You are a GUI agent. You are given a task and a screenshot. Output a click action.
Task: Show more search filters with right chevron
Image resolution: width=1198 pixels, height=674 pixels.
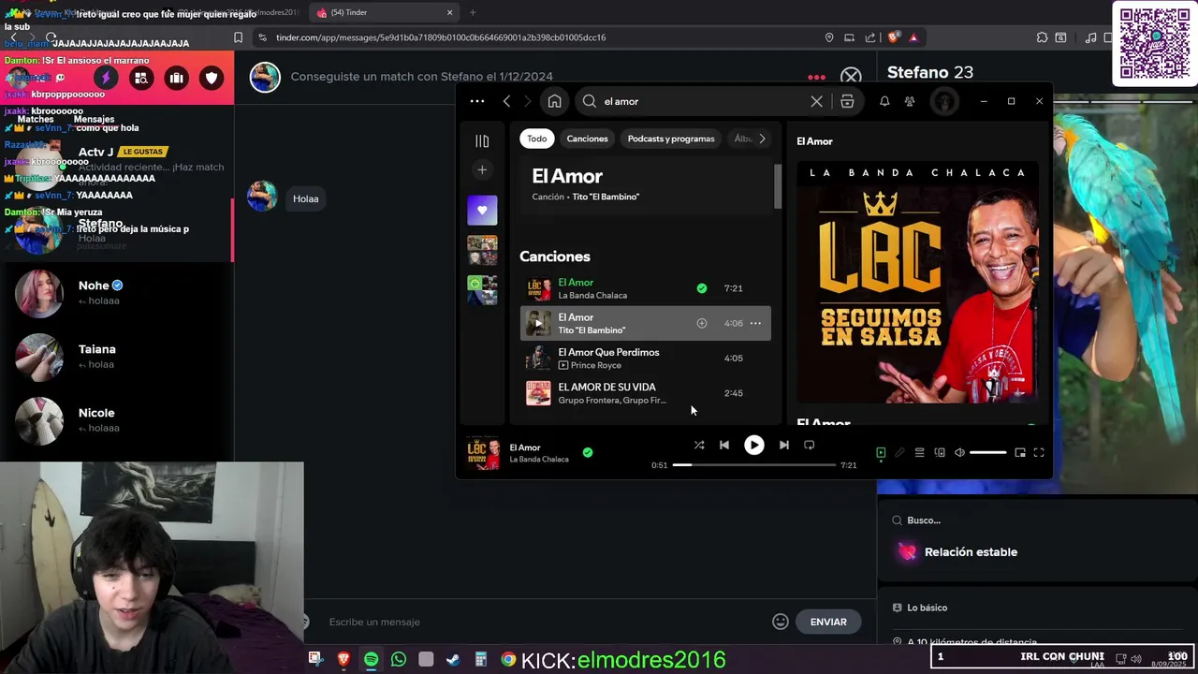[762, 139]
